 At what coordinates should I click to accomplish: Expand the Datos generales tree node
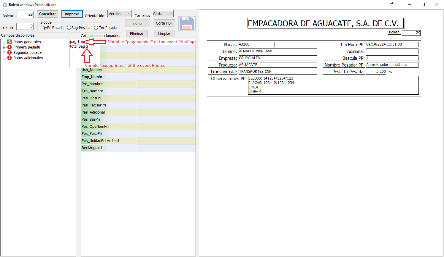4,42
